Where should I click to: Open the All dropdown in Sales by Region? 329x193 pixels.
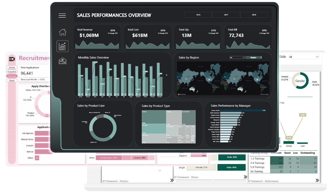pyautogui.click(x=237, y=57)
